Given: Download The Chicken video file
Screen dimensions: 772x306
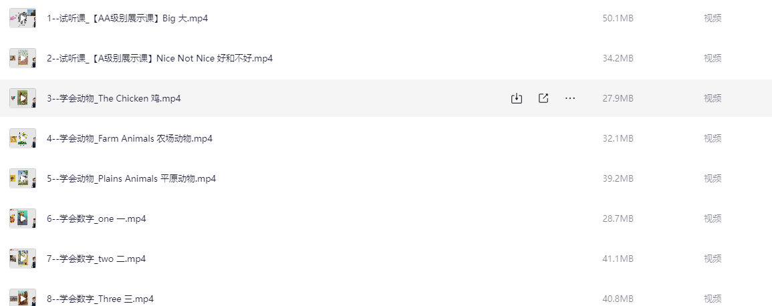Looking at the screenshot, I should pos(516,98).
